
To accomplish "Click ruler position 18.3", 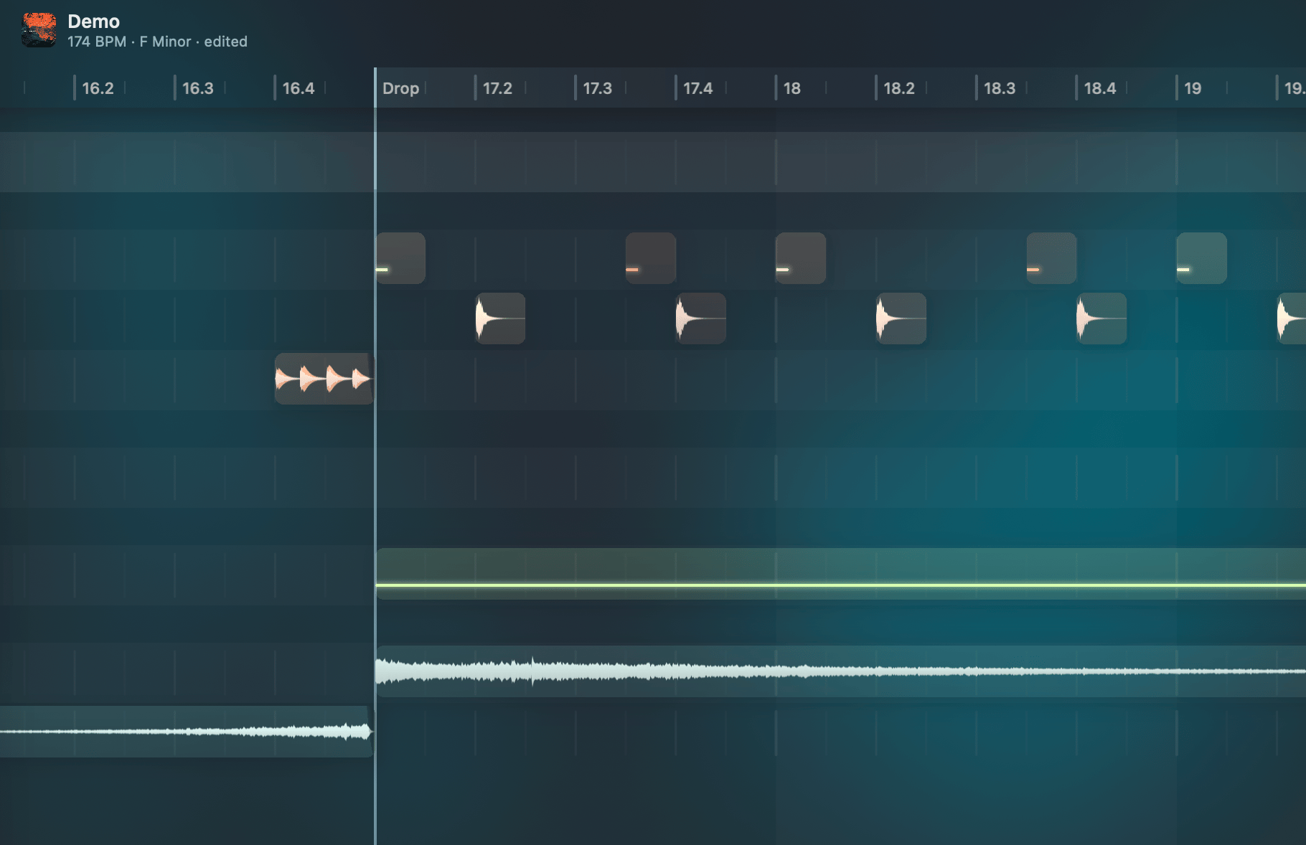I will (x=1000, y=88).
